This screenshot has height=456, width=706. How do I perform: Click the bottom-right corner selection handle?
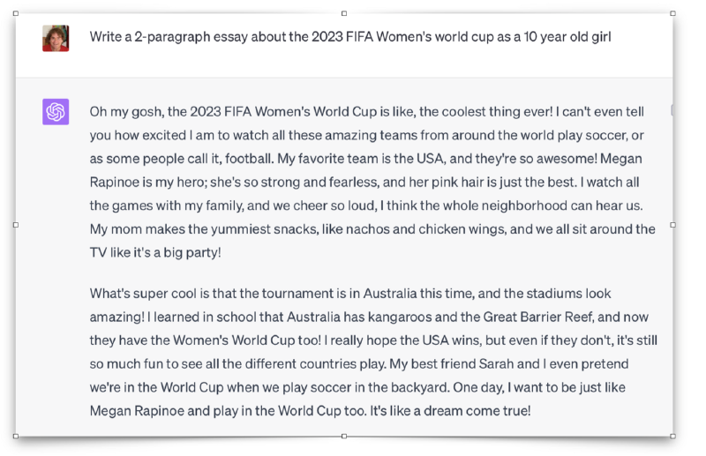[672, 436]
